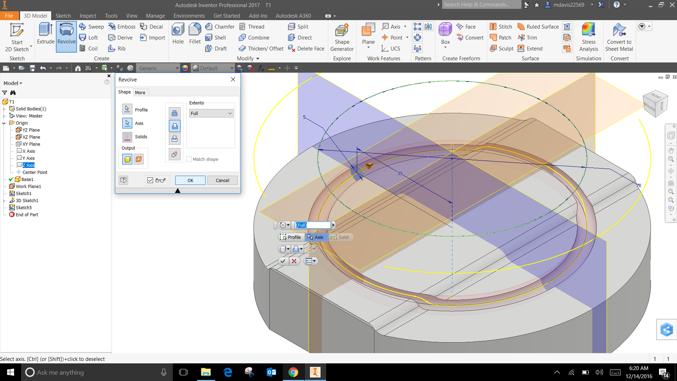Open the material color appearance swatch

(185, 68)
